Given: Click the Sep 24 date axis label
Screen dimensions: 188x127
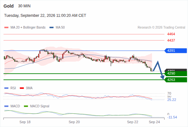Looking at the screenshot, I should (x=155, y=122).
